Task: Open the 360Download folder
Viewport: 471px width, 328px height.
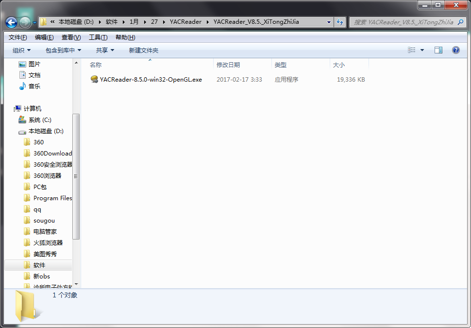Action: coord(52,154)
